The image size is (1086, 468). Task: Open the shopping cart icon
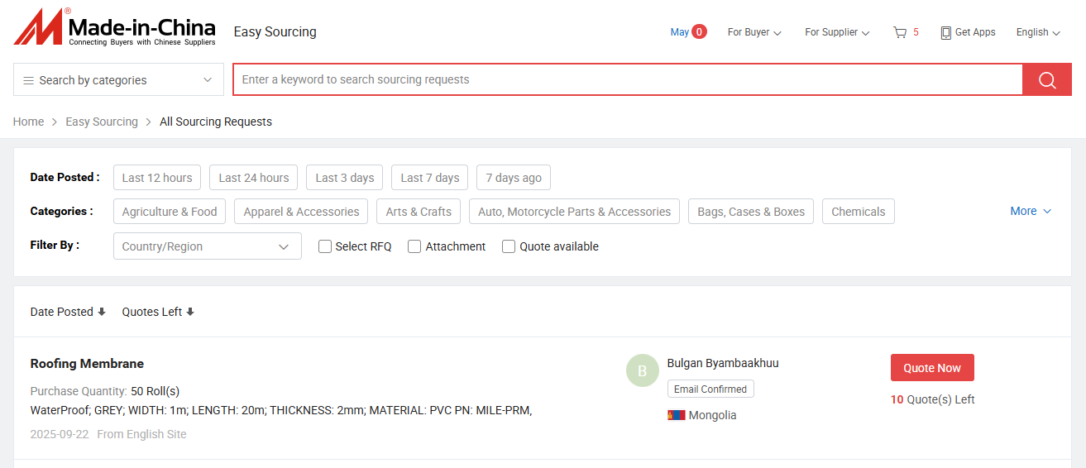pos(900,32)
